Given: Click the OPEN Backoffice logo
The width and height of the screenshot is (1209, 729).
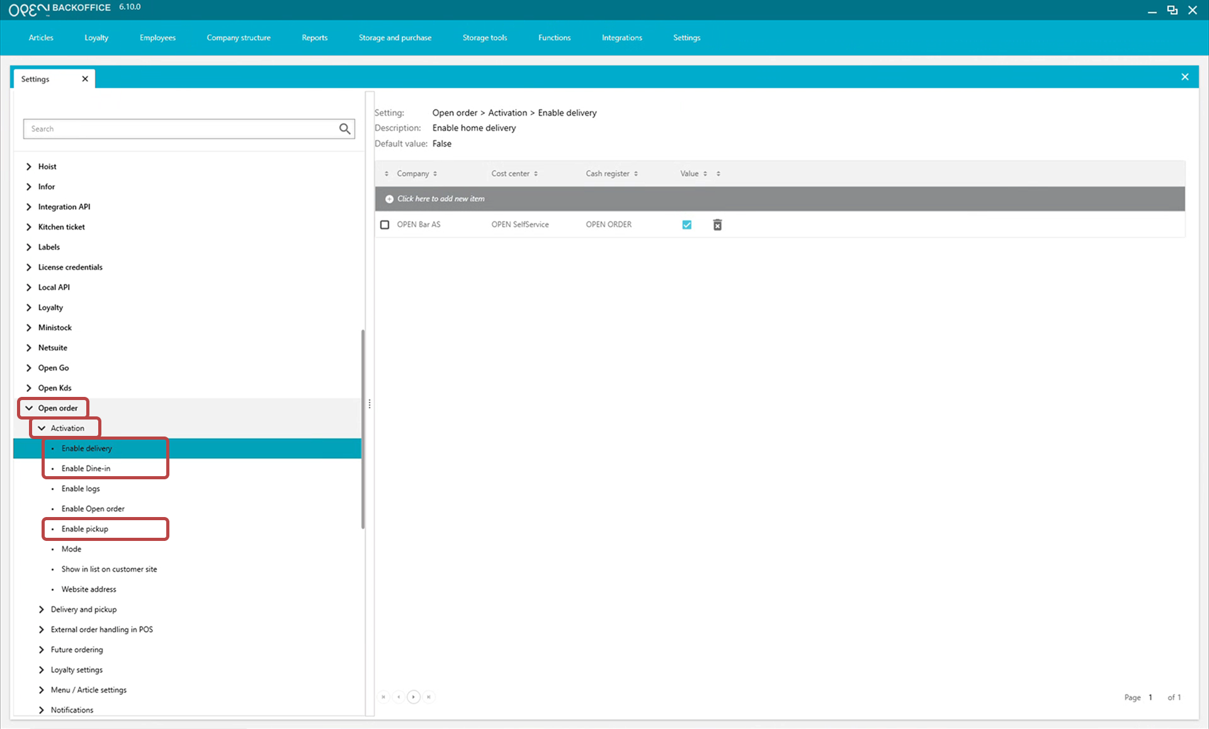Looking at the screenshot, I should click(x=59, y=9).
